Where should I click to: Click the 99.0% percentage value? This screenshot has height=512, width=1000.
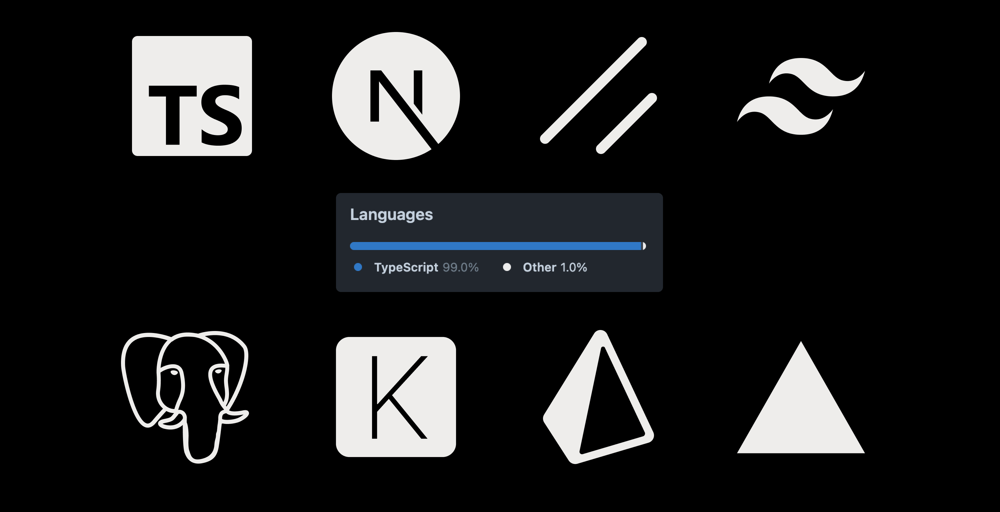pyautogui.click(x=460, y=267)
